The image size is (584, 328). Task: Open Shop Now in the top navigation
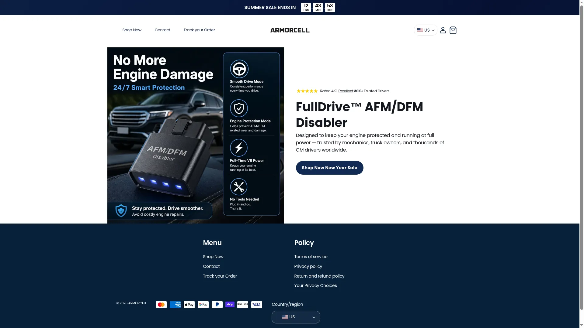point(132,30)
